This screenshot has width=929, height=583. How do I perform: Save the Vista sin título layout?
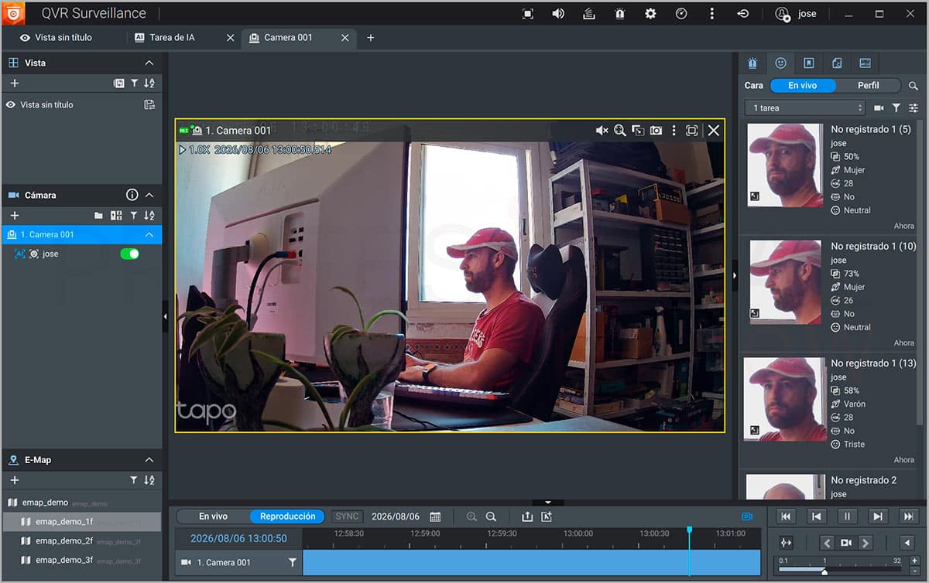pyautogui.click(x=149, y=104)
